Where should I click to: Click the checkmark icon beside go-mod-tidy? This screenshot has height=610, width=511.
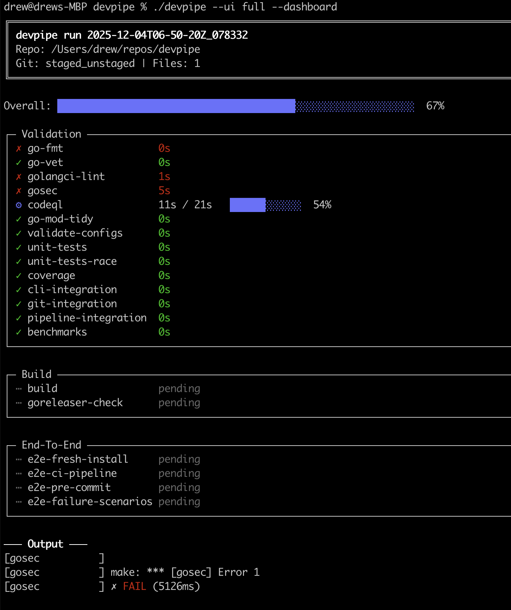point(19,219)
